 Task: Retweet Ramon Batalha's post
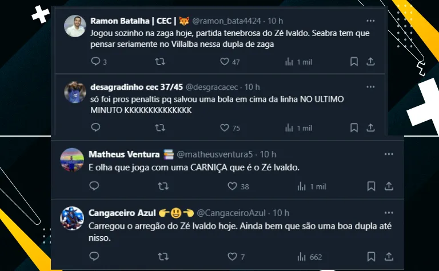160,62
